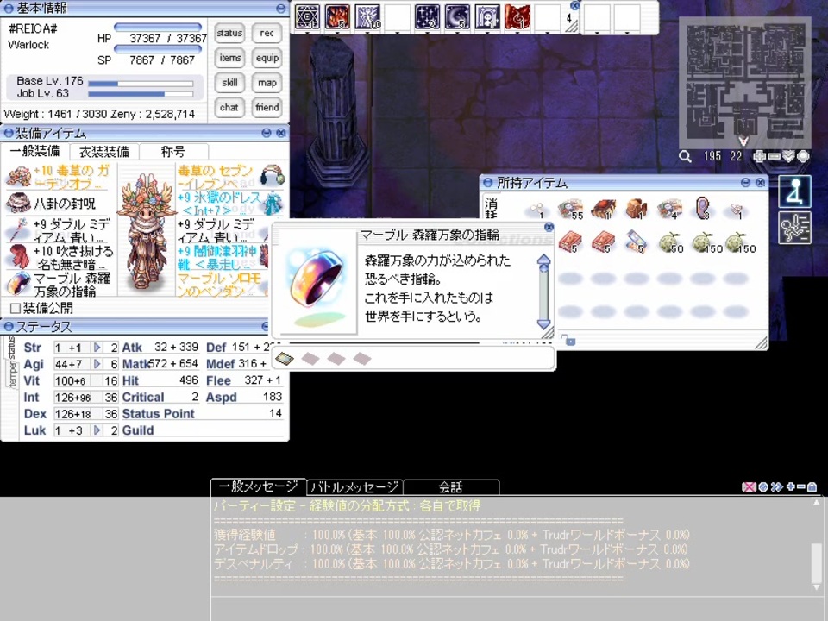Select the brown box item in inventory
The image size is (828, 621).
637,209
